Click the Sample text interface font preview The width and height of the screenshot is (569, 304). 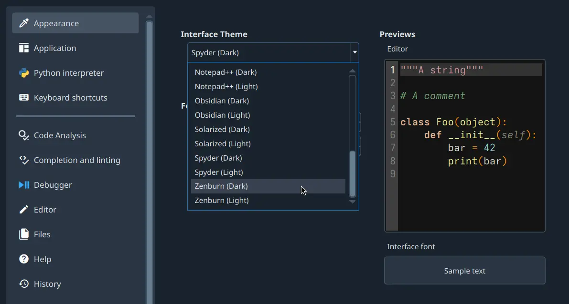pyautogui.click(x=465, y=271)
